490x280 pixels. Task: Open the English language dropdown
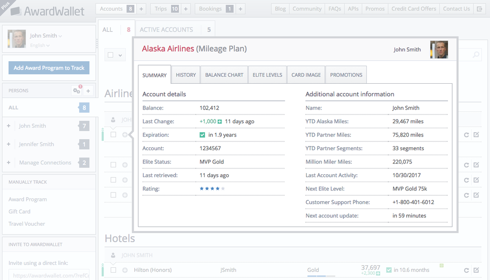click(40, 46)
